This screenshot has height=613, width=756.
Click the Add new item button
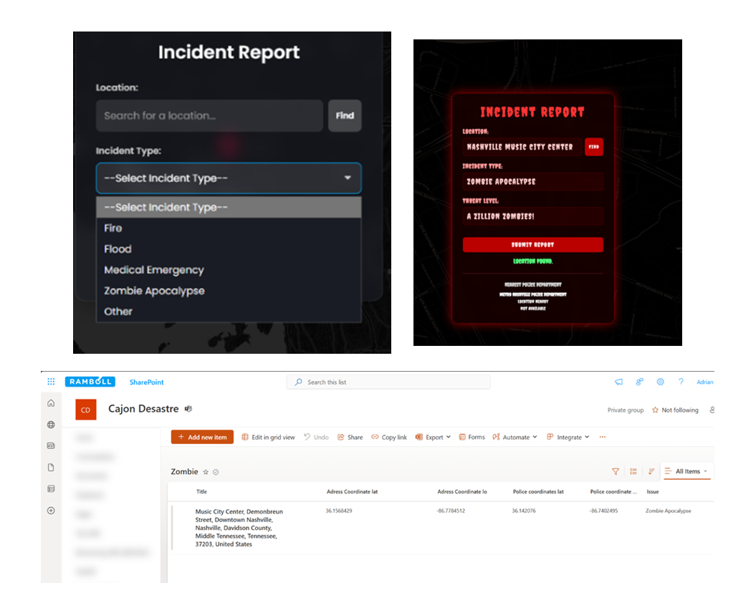click(202, 438)
